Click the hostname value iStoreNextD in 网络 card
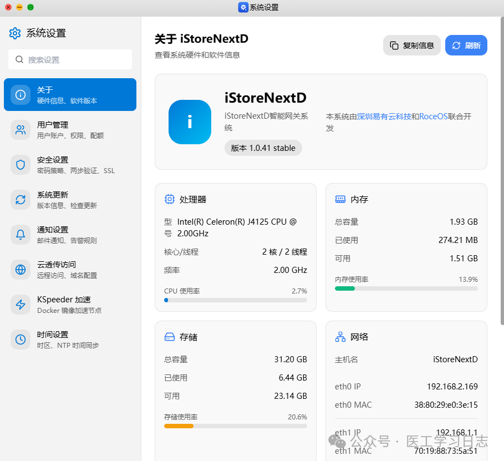The width and height of the screenshot is (504, 461). [455, 359]
